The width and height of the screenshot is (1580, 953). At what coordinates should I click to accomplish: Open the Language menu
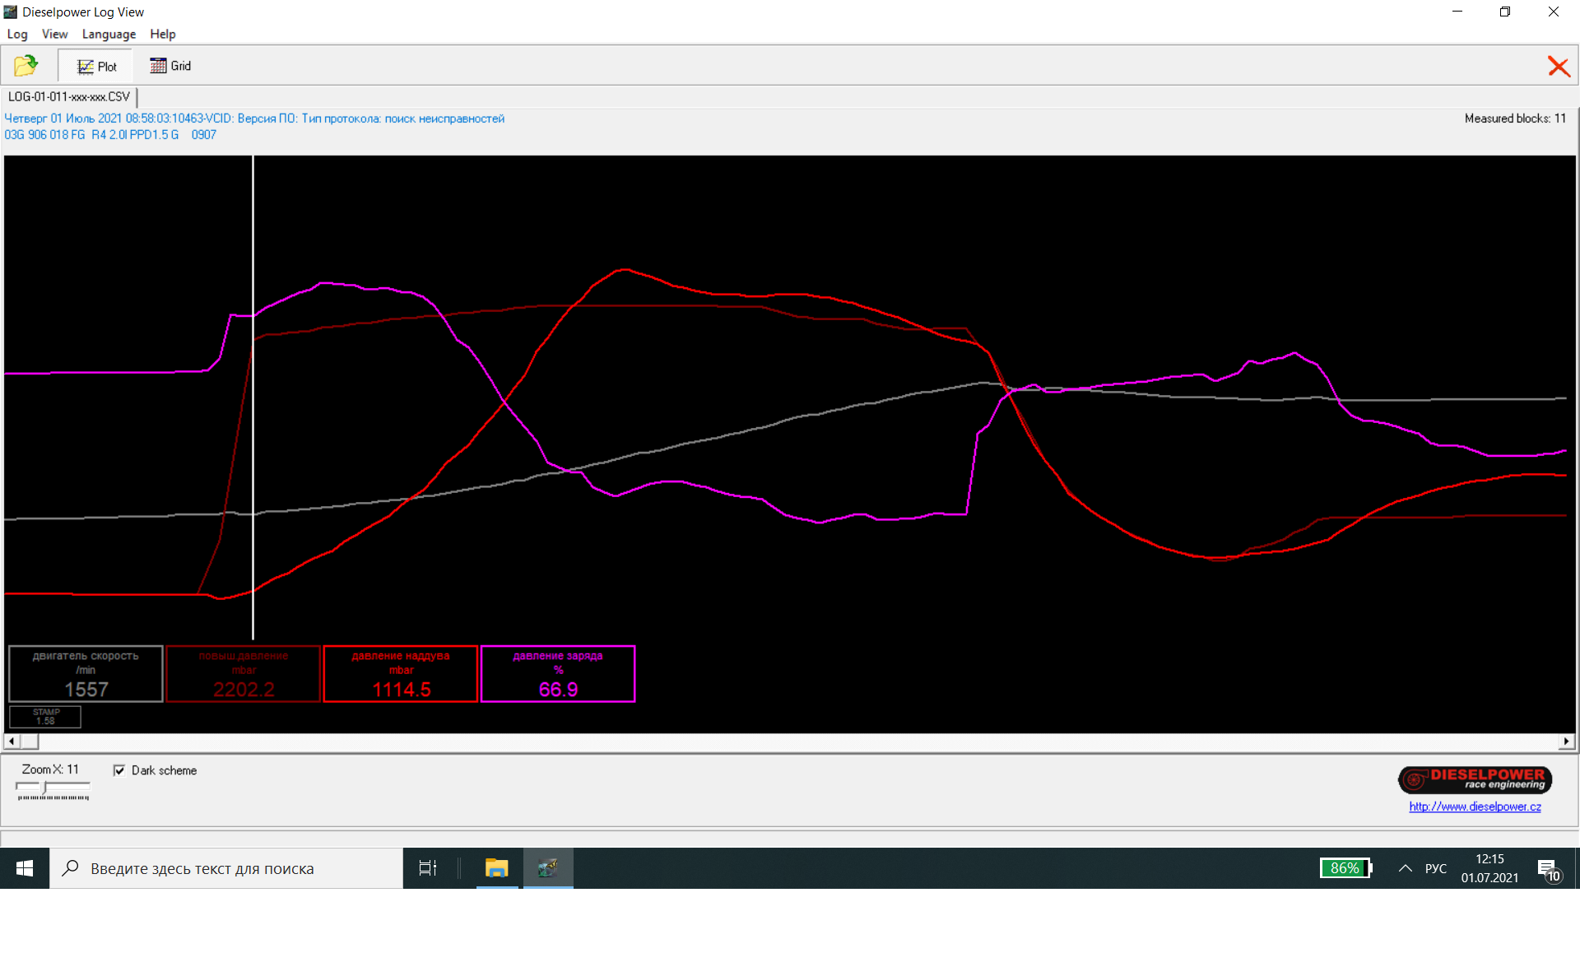pos(109,34)
